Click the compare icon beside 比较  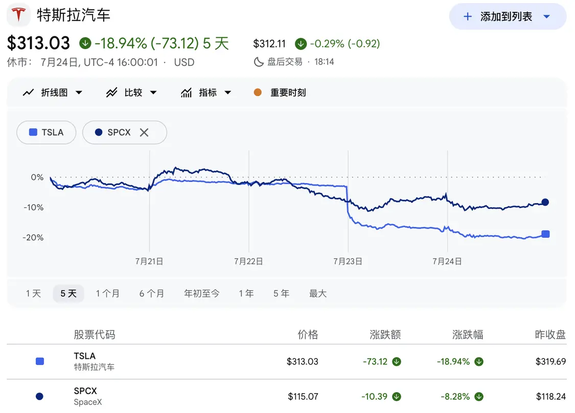(111, 93)
